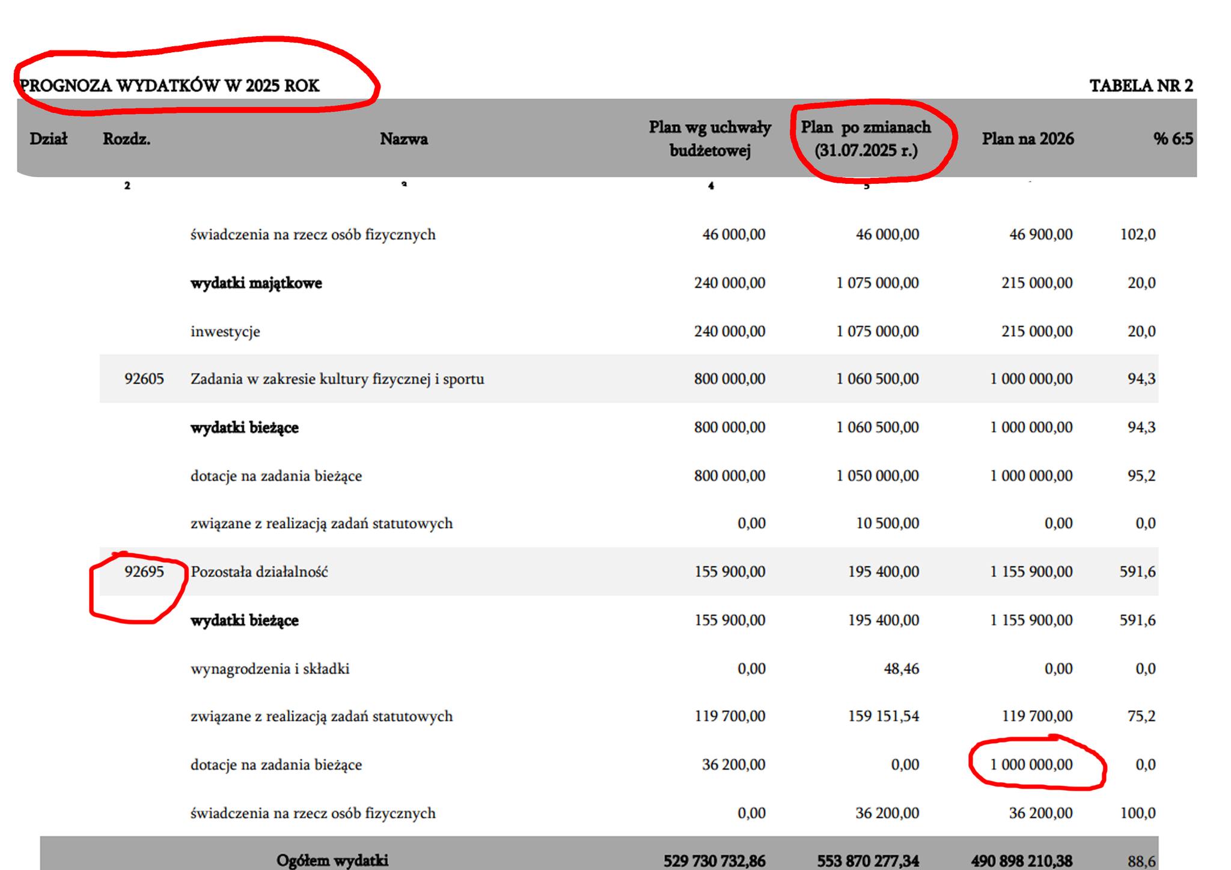1231x870 pixels.
Task: Click the 591,6 percentage in Pozostała działalność row
Action: (x=1137, y=571)
